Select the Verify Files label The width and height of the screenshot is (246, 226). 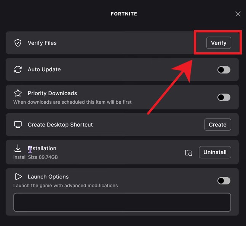42,43
